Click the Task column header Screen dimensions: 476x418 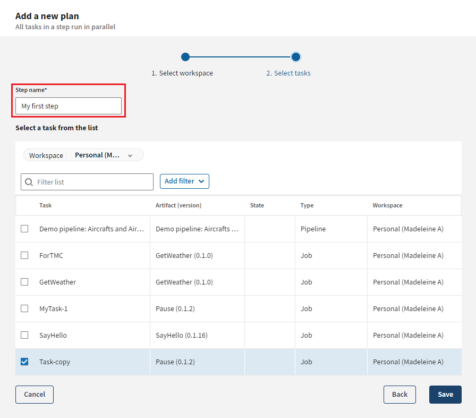pos(46,205)
